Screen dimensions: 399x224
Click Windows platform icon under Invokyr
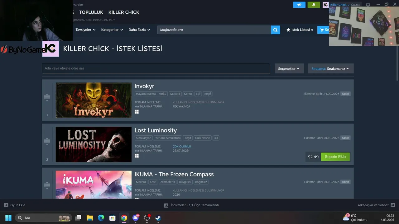coord(137,112)
